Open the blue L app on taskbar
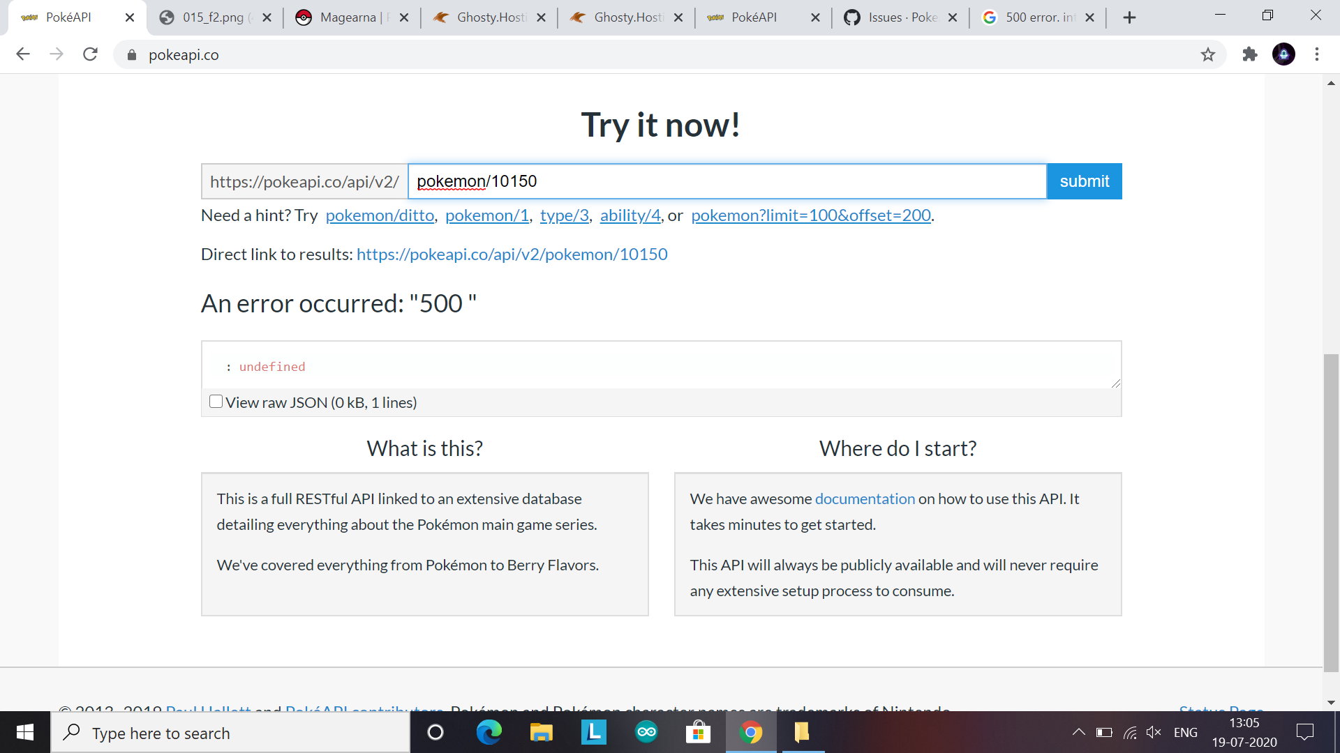Image resolution: width=1340 pixels, height=753 pixels. pyautogui.click(x=594, y=732)
